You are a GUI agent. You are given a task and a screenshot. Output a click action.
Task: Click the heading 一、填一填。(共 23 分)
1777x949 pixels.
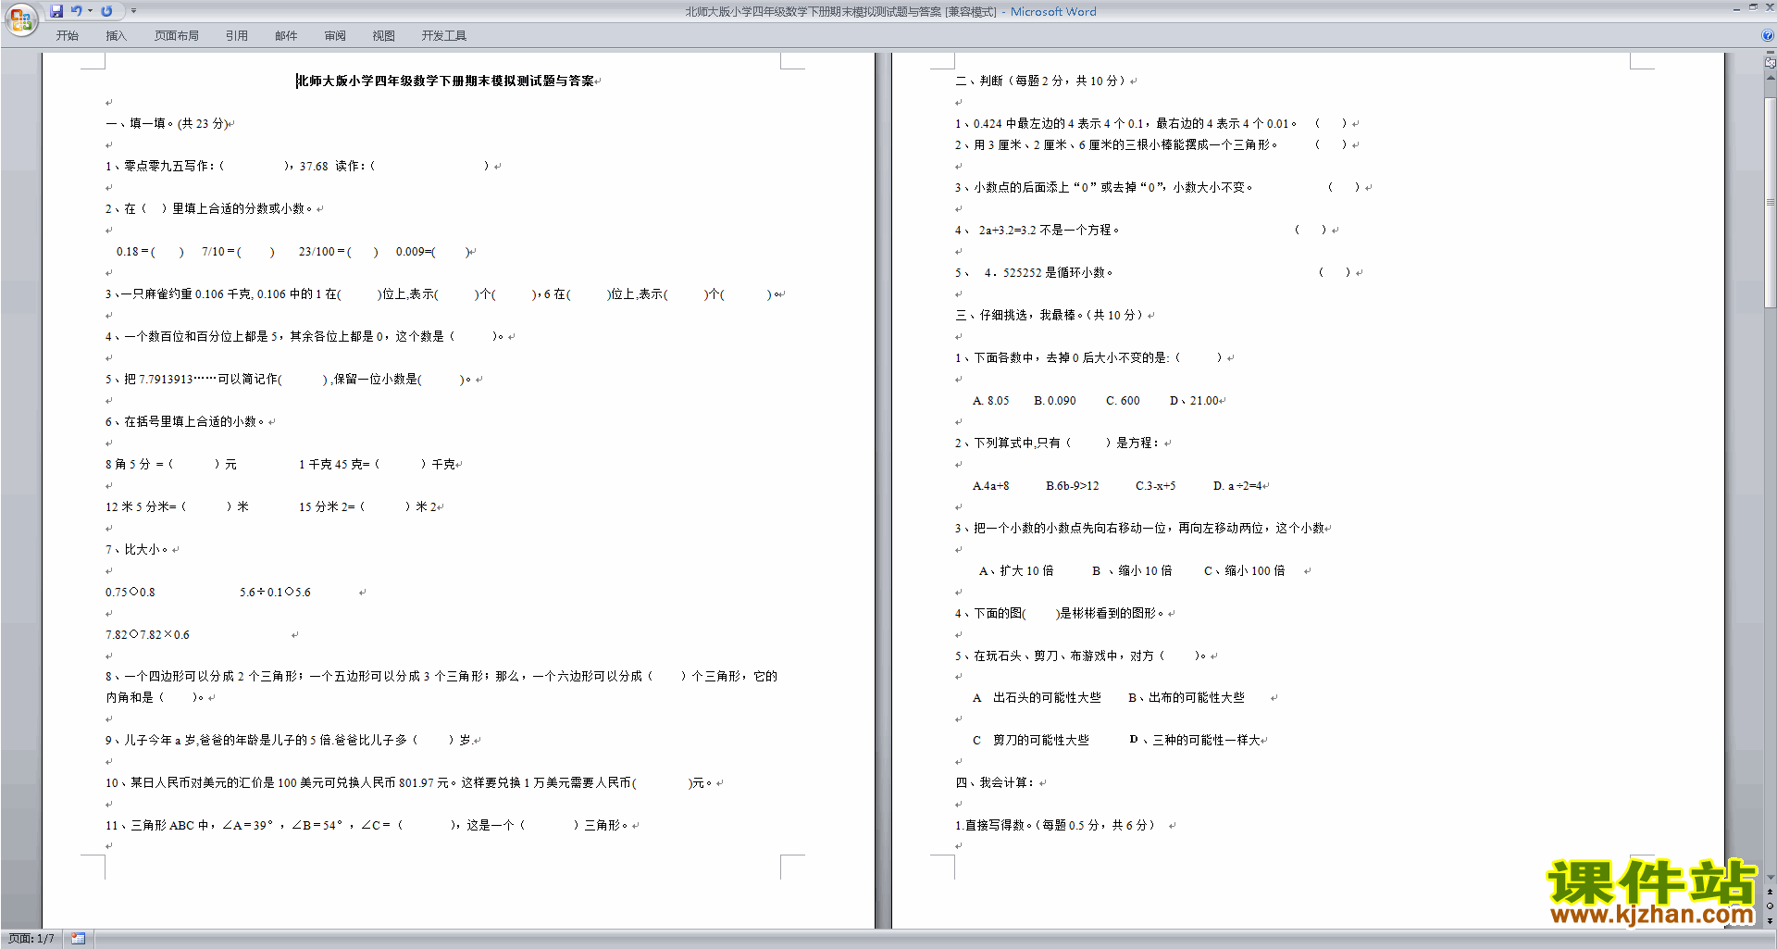click(x=167, y=124)
